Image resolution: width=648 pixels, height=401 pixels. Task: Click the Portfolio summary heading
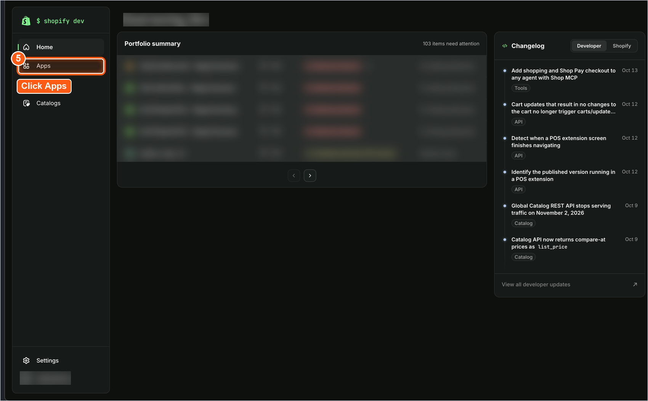click(x=152, y=44)
